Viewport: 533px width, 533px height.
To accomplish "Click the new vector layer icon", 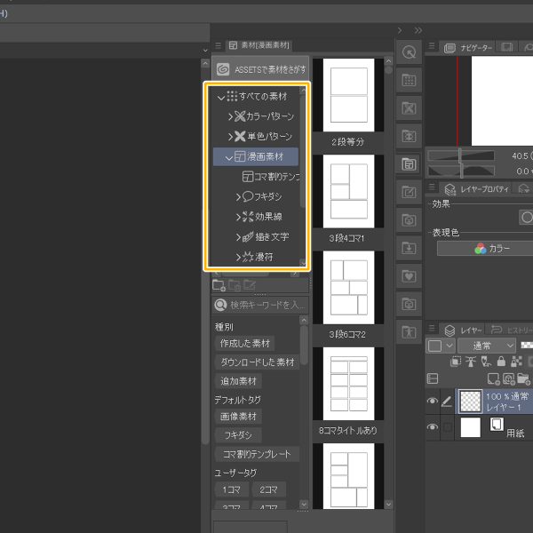I will pos(508,378).
